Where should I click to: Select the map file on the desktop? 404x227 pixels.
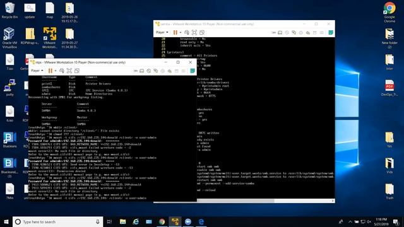coord(50,11)
